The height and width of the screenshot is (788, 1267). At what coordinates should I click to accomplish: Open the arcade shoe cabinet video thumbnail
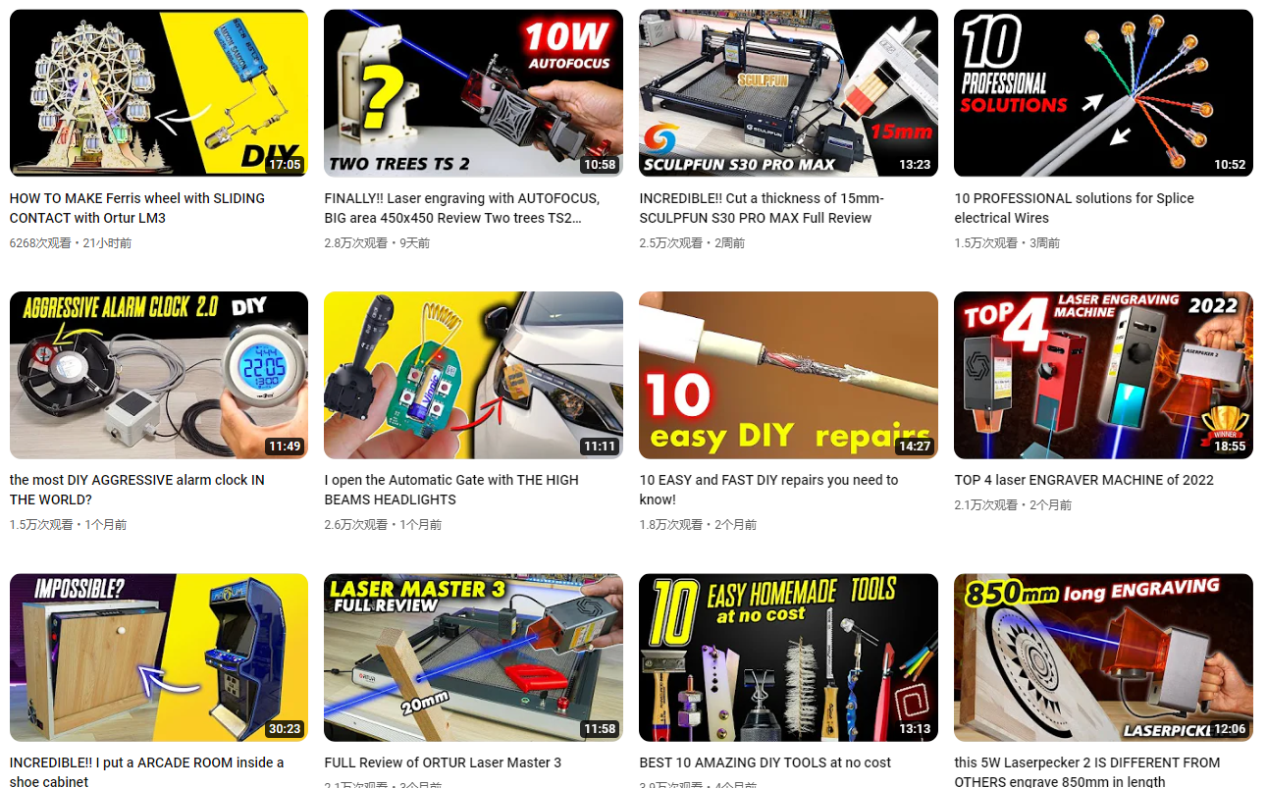click(159, 657)
